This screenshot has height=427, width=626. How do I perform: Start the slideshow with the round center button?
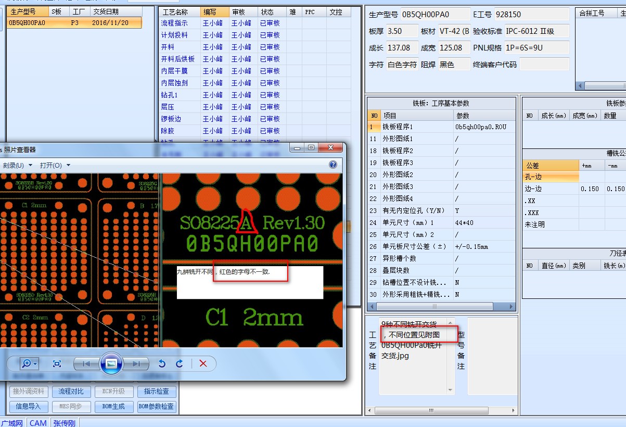click(x=111, y=363)
